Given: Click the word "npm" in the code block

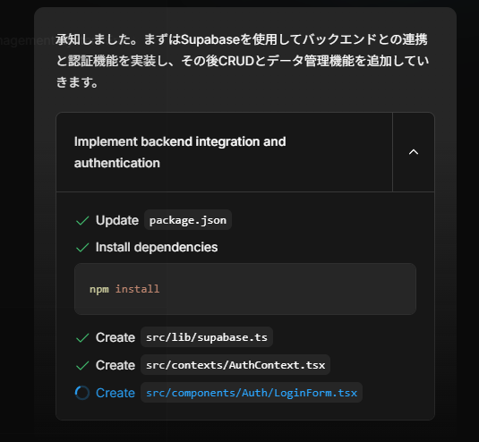Looking at the screenshot, I should [x=99, y=289].
